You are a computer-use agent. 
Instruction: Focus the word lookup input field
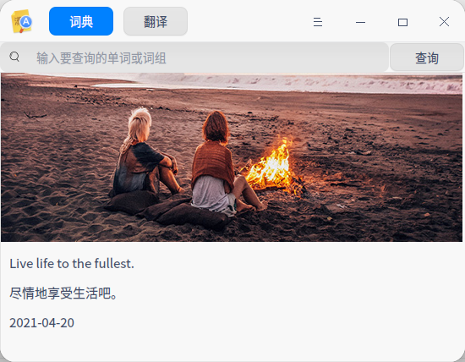click(194, 58)
